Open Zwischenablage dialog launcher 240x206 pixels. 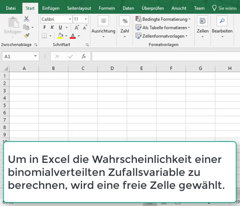point(36,44)
